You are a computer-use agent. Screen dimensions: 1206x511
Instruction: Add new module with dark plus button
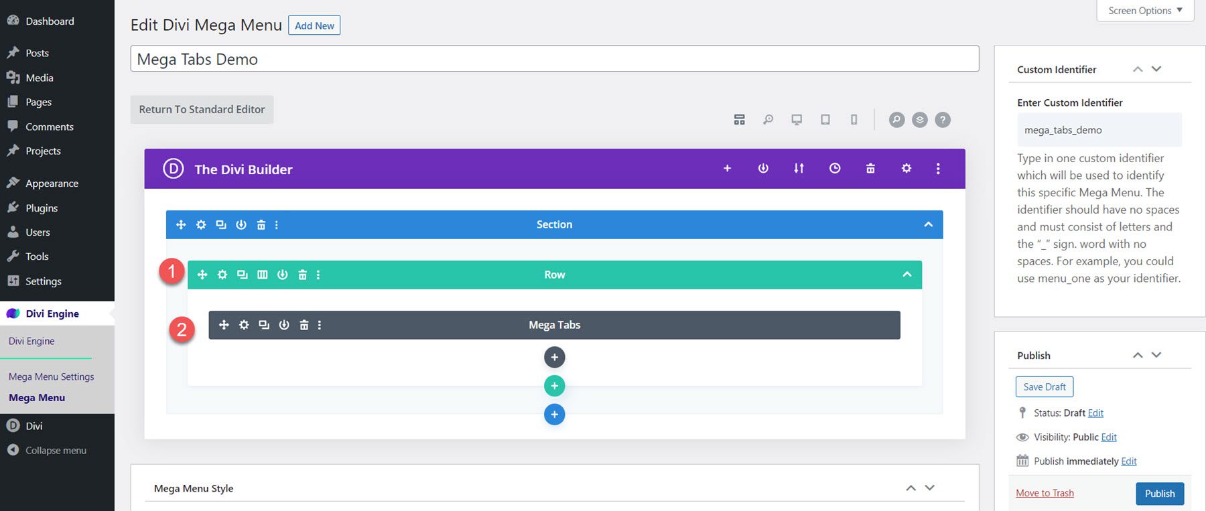554,358
